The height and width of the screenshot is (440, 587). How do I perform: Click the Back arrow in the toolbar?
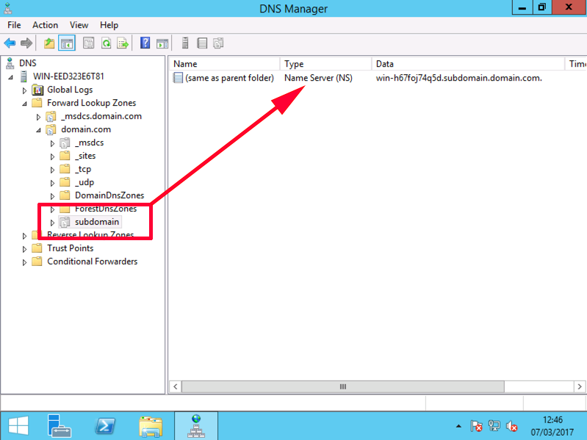[x=10, y=43]
